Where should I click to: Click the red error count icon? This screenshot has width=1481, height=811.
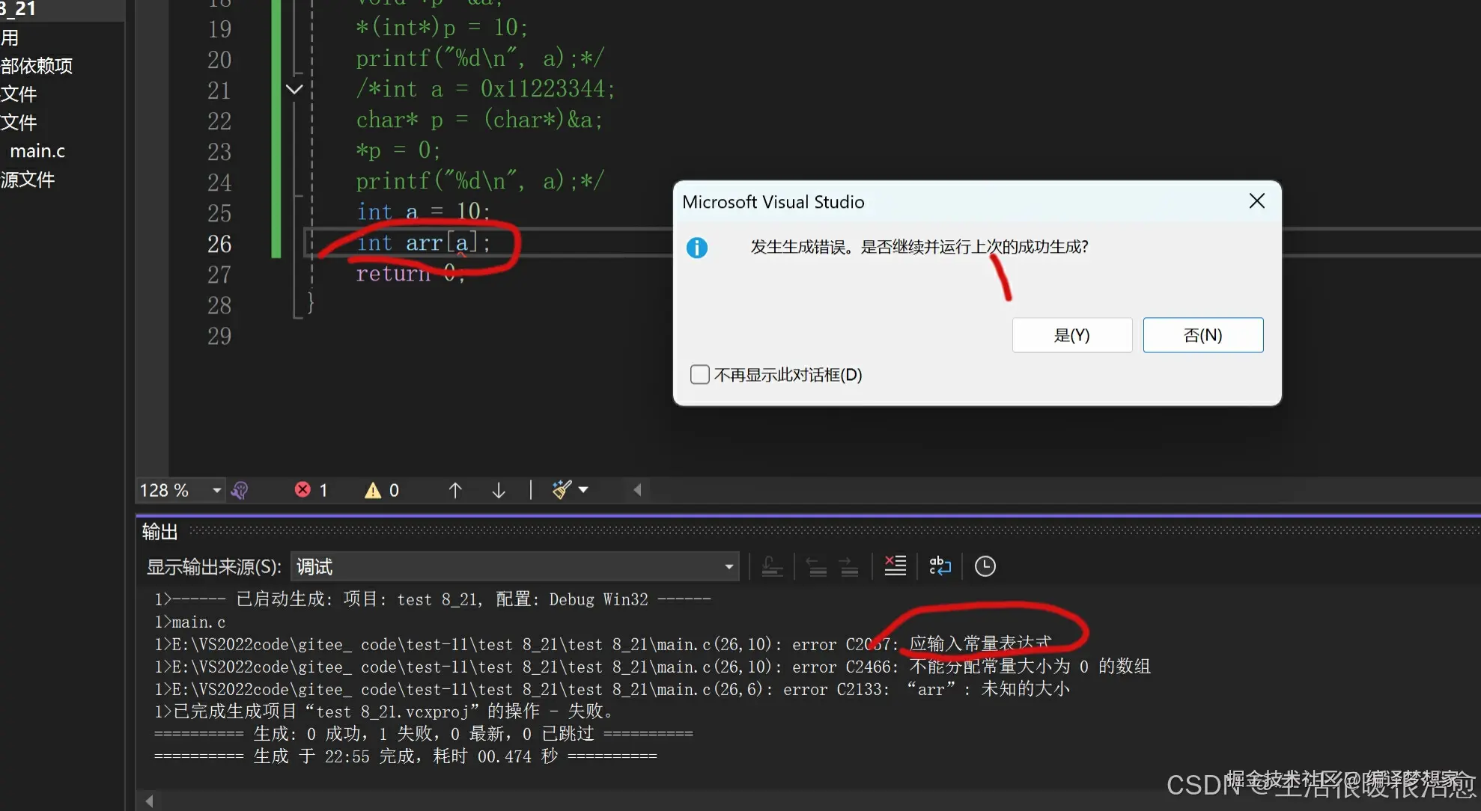click(x=302, y=489)
